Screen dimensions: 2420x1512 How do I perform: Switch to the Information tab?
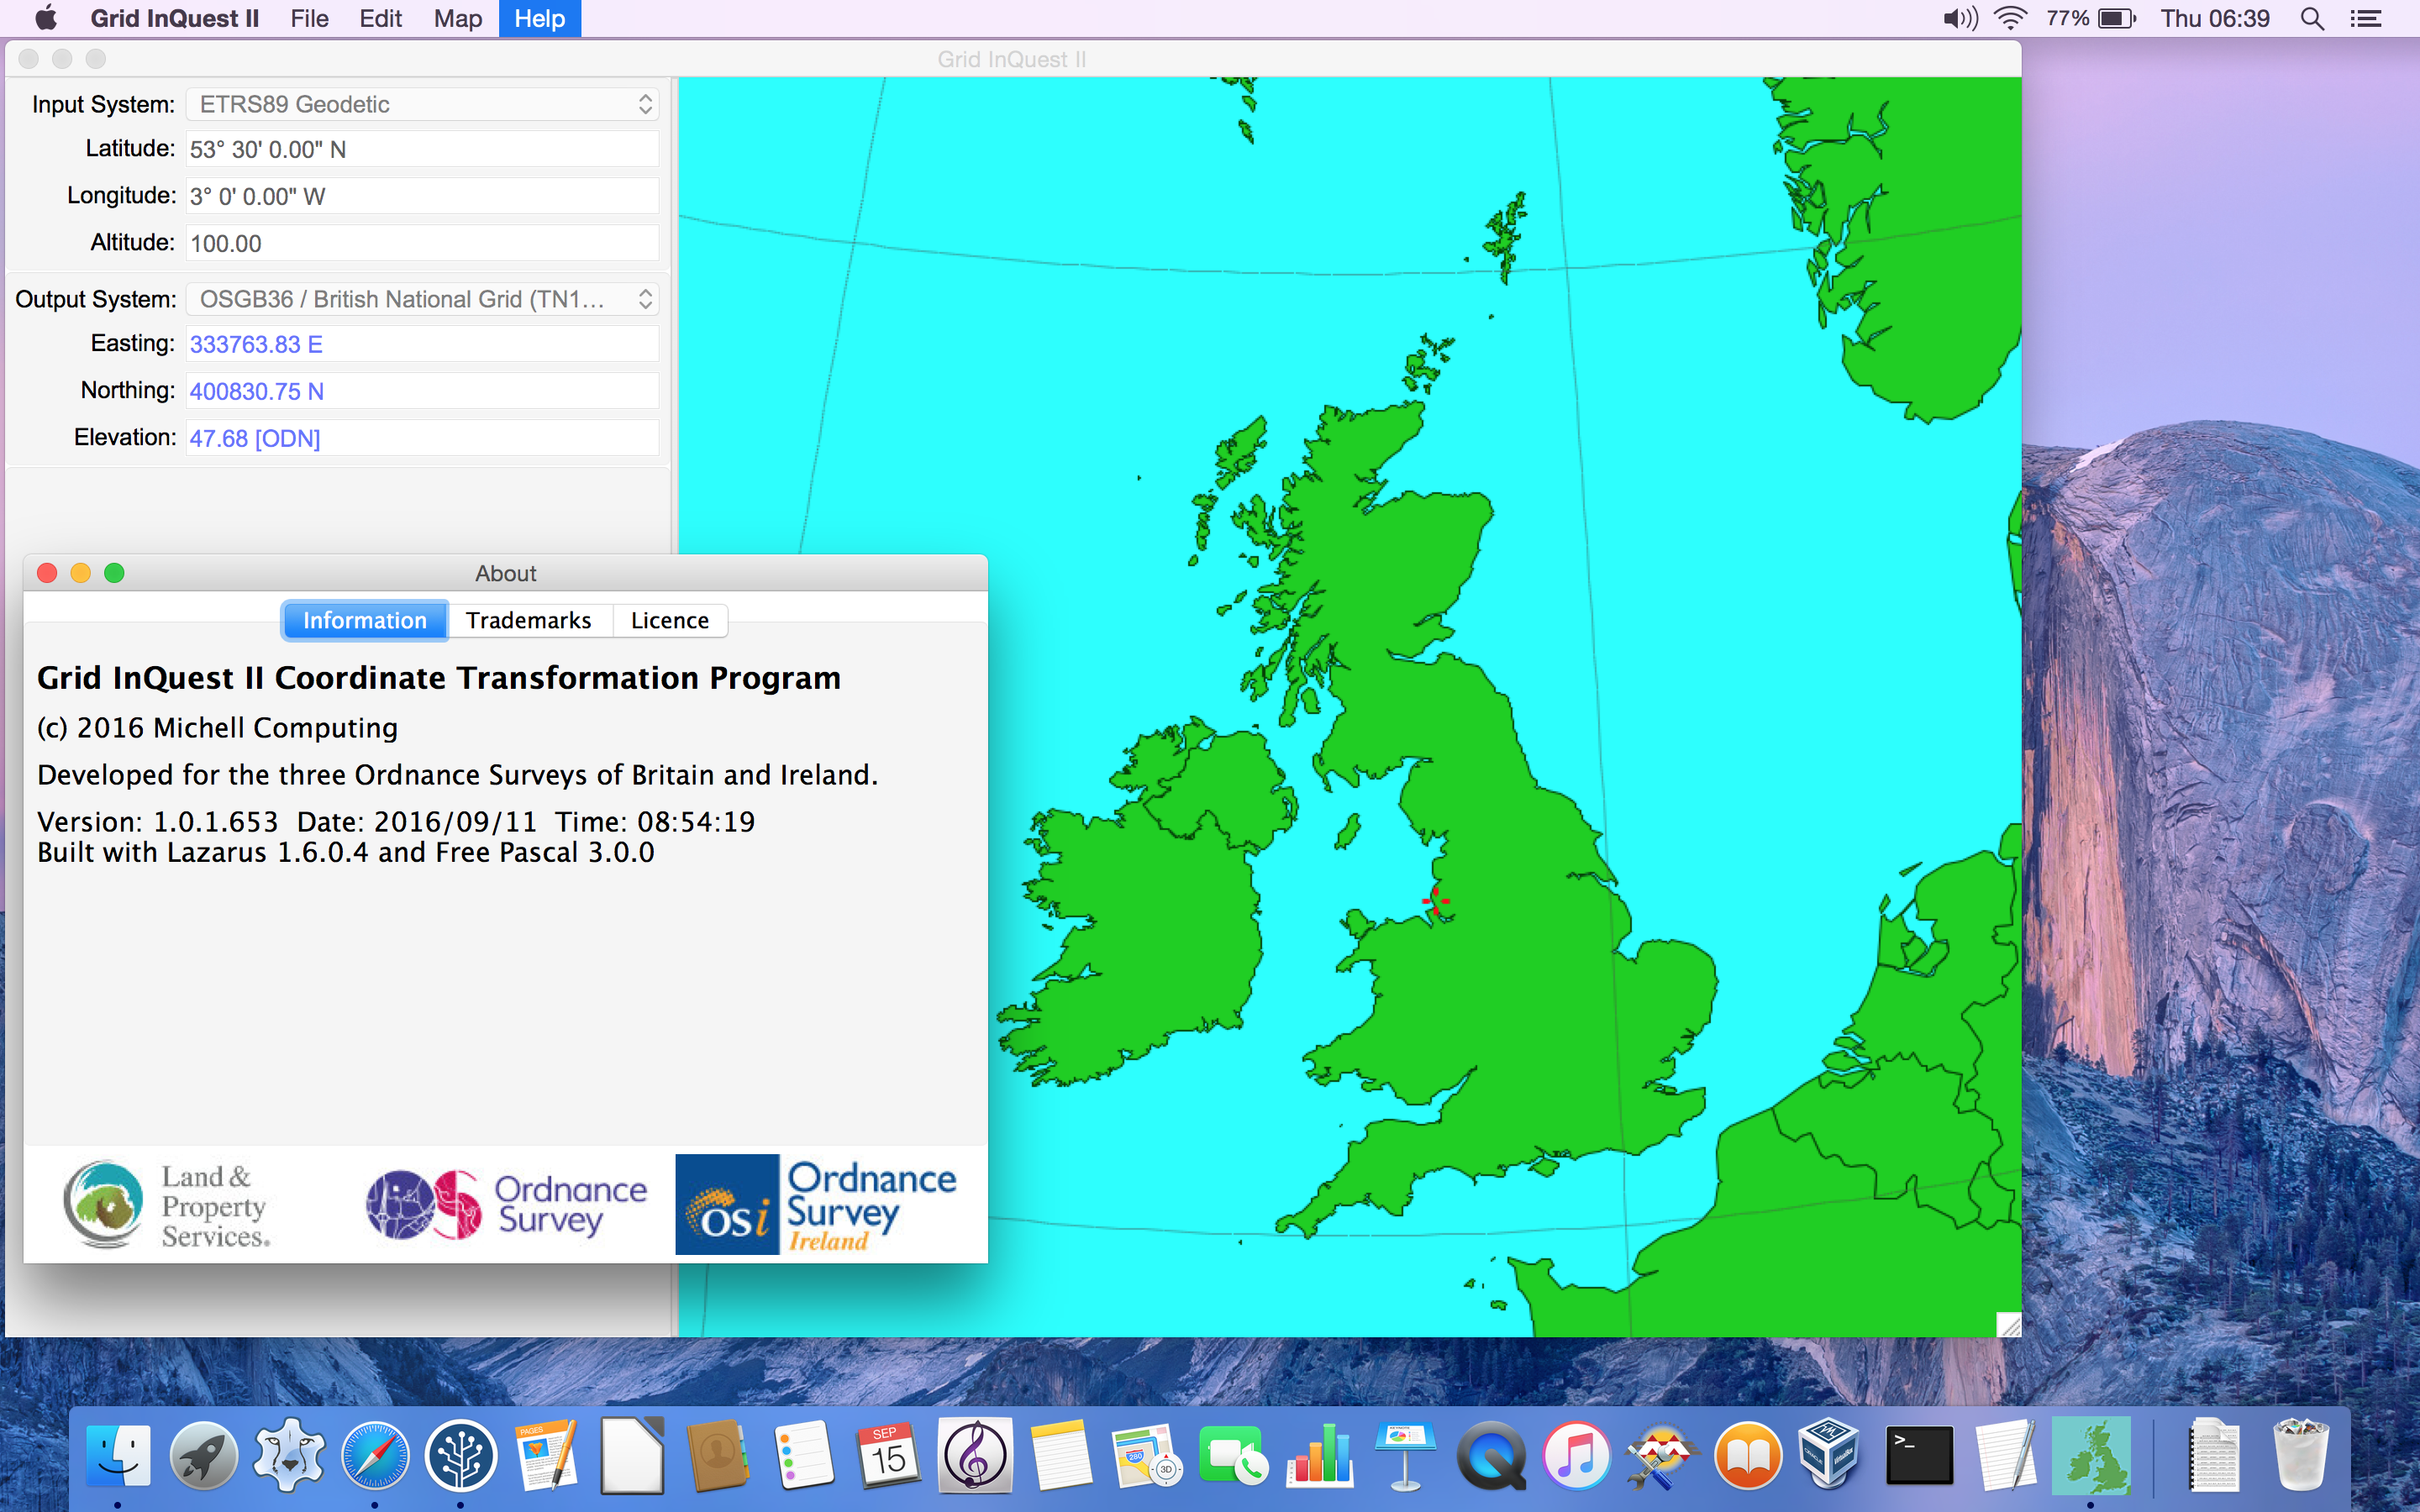pos(364,620)
